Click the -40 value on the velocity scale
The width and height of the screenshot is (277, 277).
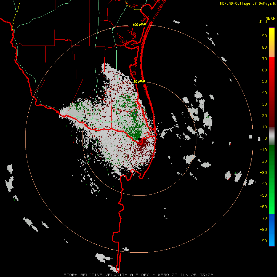tap(263, 184)
